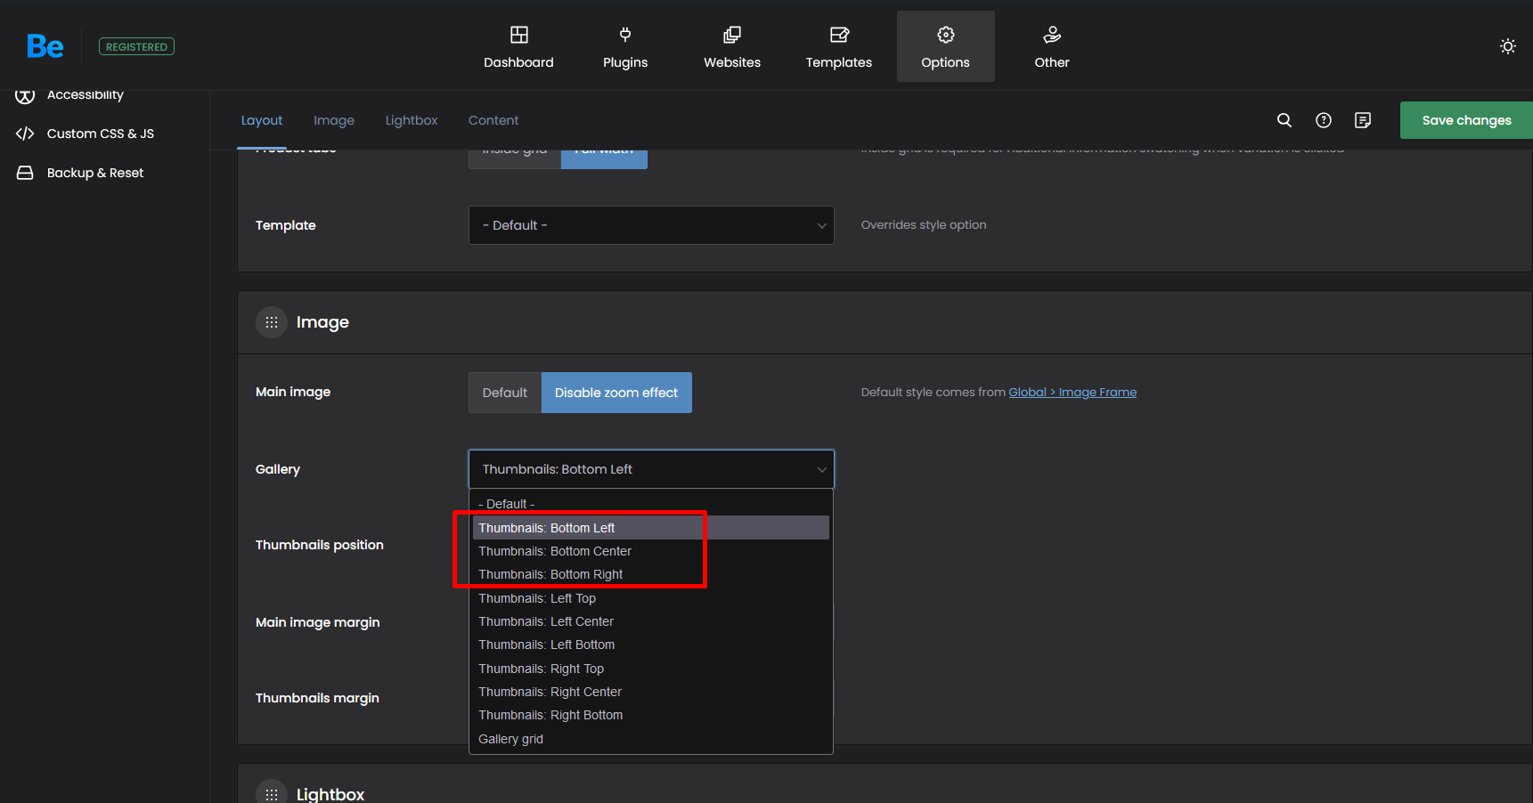Choose '- Default -' in Gallery list
Image resolution: width=1533 pixels, height=803 pixels.
coord(651,504)
